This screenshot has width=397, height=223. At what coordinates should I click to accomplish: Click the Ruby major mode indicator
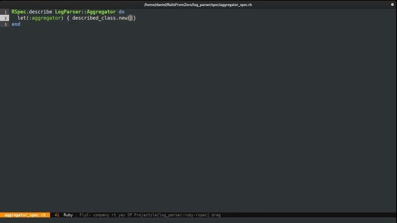(x=68, y=215)
